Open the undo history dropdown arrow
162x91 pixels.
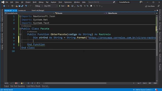(28, 6)
